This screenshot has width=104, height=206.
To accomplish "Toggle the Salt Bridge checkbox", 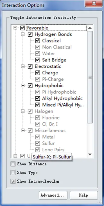I will (38, 60).
